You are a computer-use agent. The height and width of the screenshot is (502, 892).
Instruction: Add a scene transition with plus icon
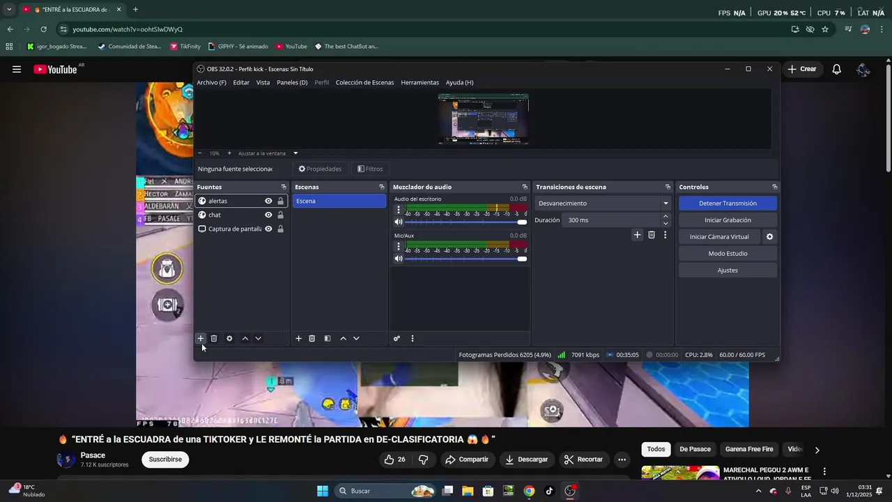[637, 235]
